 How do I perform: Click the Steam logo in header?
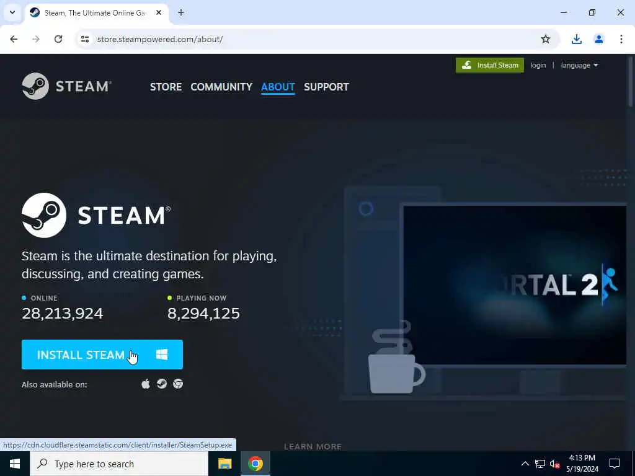[67, 86]
